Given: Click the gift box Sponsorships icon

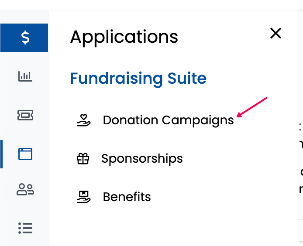Looking at the screenshot, I should (83, 158).
